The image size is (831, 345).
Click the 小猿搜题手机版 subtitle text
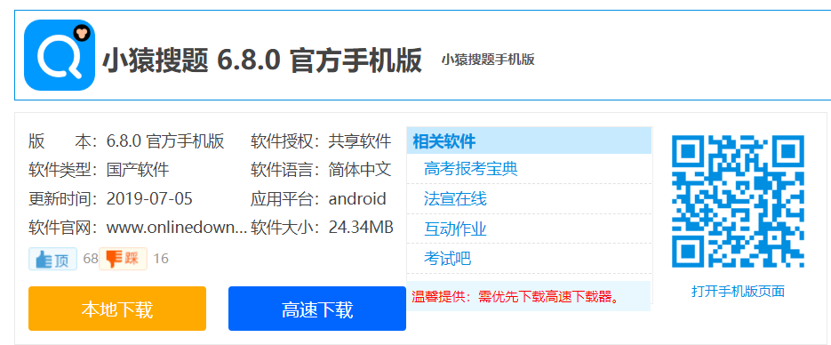coord(488,60)
